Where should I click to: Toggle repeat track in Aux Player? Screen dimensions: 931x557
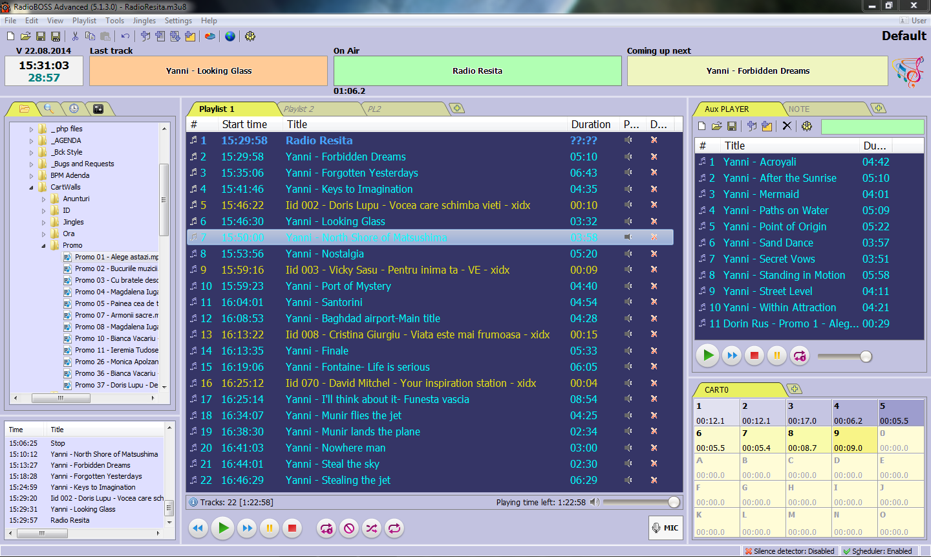(x=800, y=355)
